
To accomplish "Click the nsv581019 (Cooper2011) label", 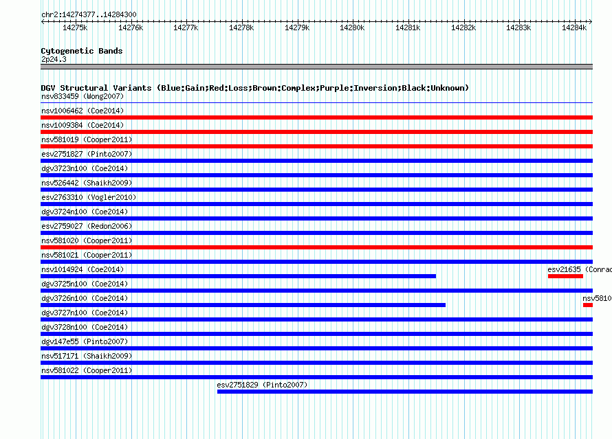I will tap(87, 139).
